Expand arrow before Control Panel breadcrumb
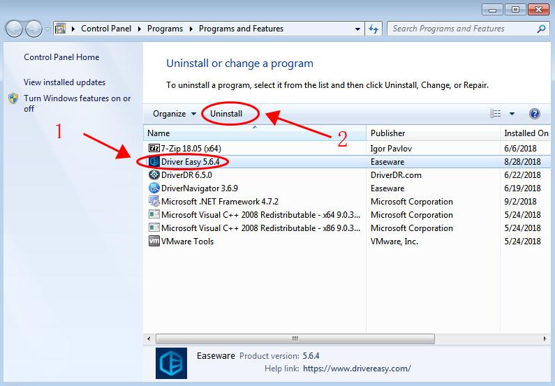Image resolution: width=555 pixels, height=386 pixels. coord(73,29)
